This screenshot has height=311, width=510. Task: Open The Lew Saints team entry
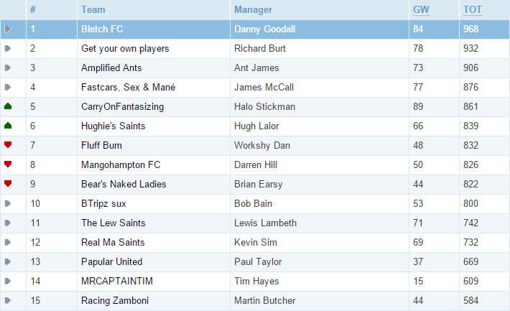pyautogui.click(x=113, y=223)
